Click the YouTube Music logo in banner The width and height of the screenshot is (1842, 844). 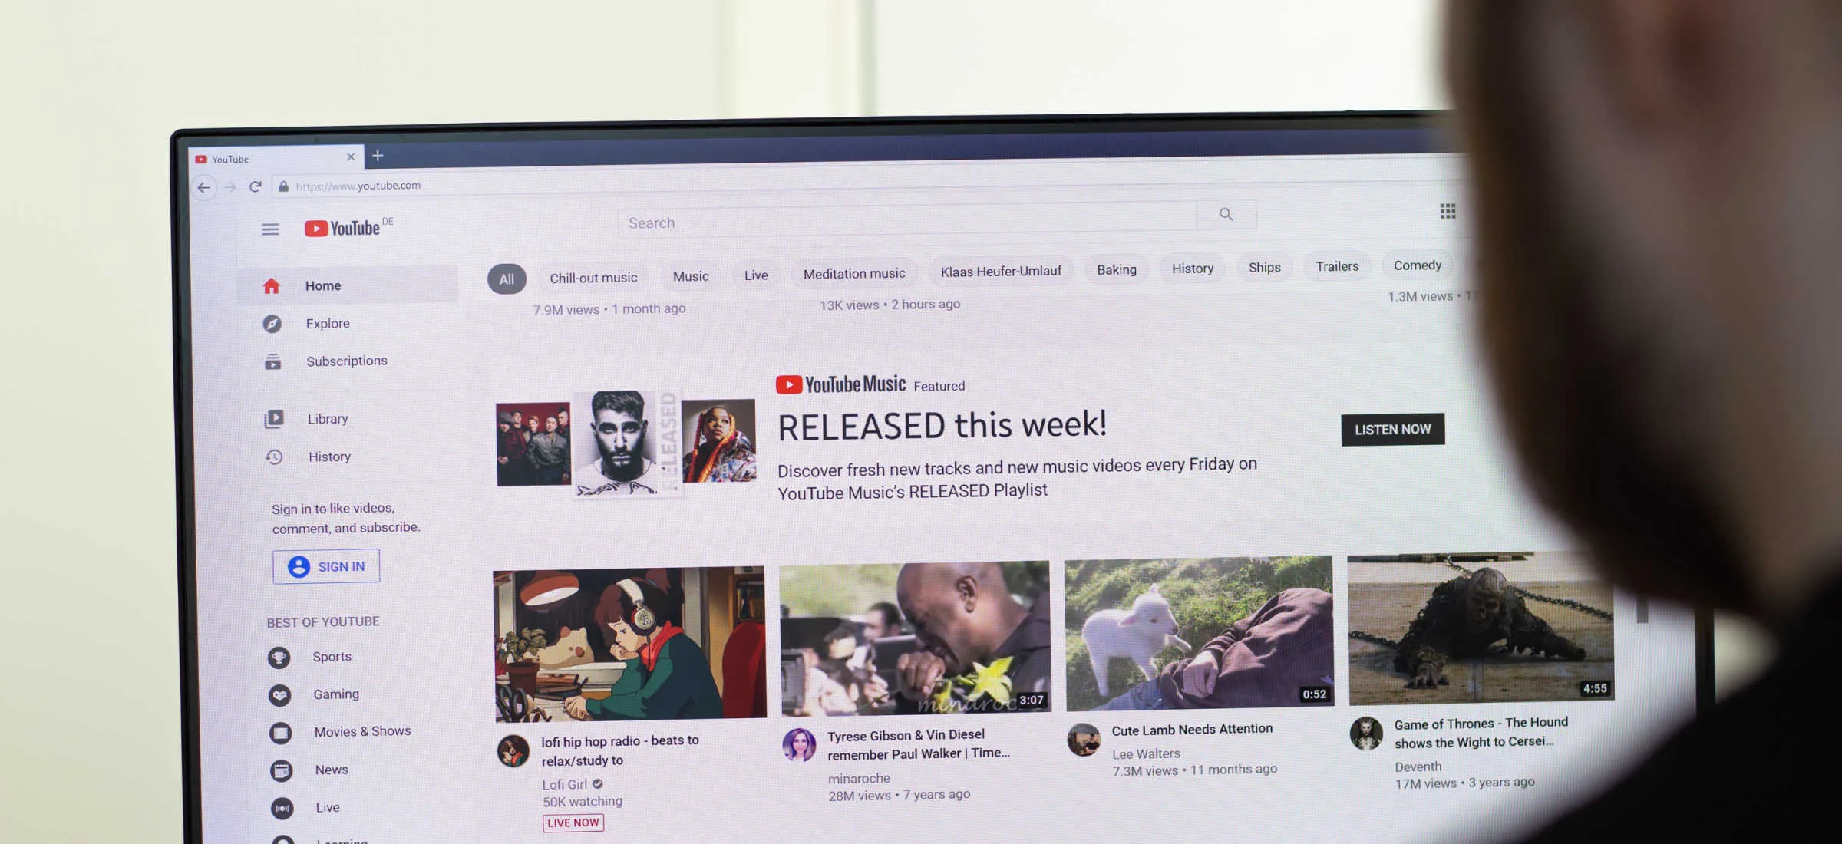pos(841,384)
